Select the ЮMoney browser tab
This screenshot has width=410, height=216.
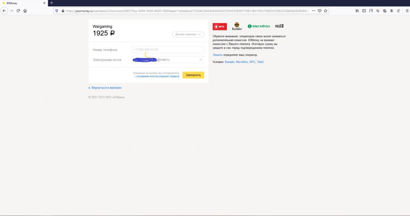pos(24,3)
